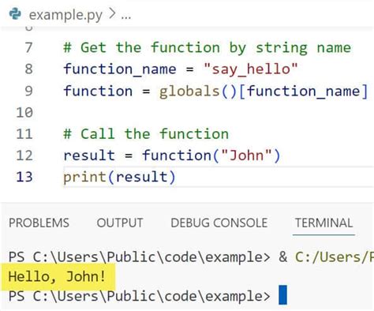Switch to the PROBLEMS tab
This screenshot has width=374, height=311.
tap(39, 223)
